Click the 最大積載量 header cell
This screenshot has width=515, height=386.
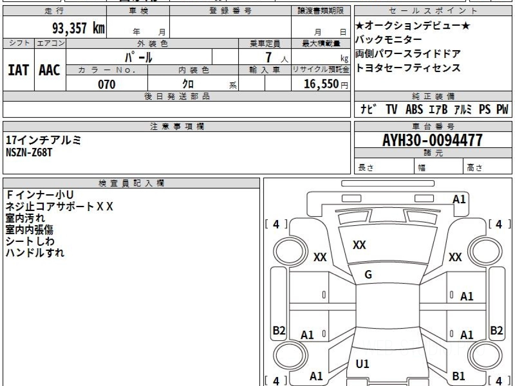point(321,43)
